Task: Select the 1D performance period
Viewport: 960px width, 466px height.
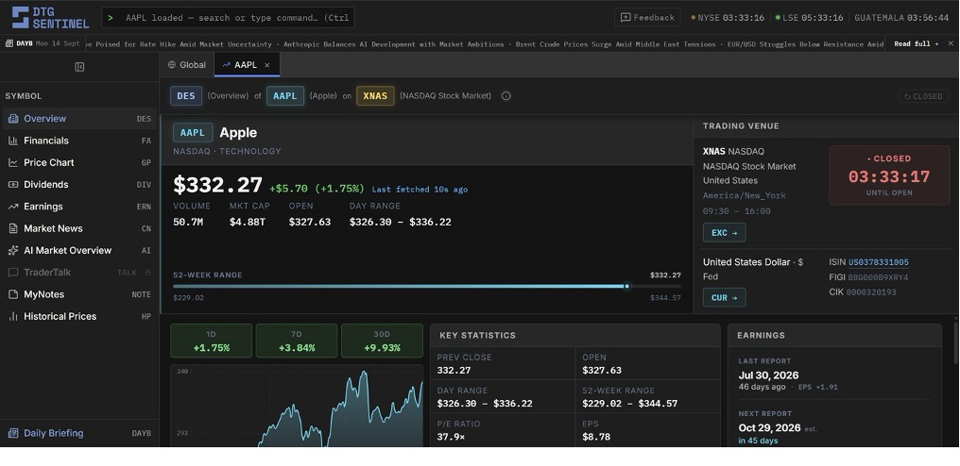Action: point(212,341)
